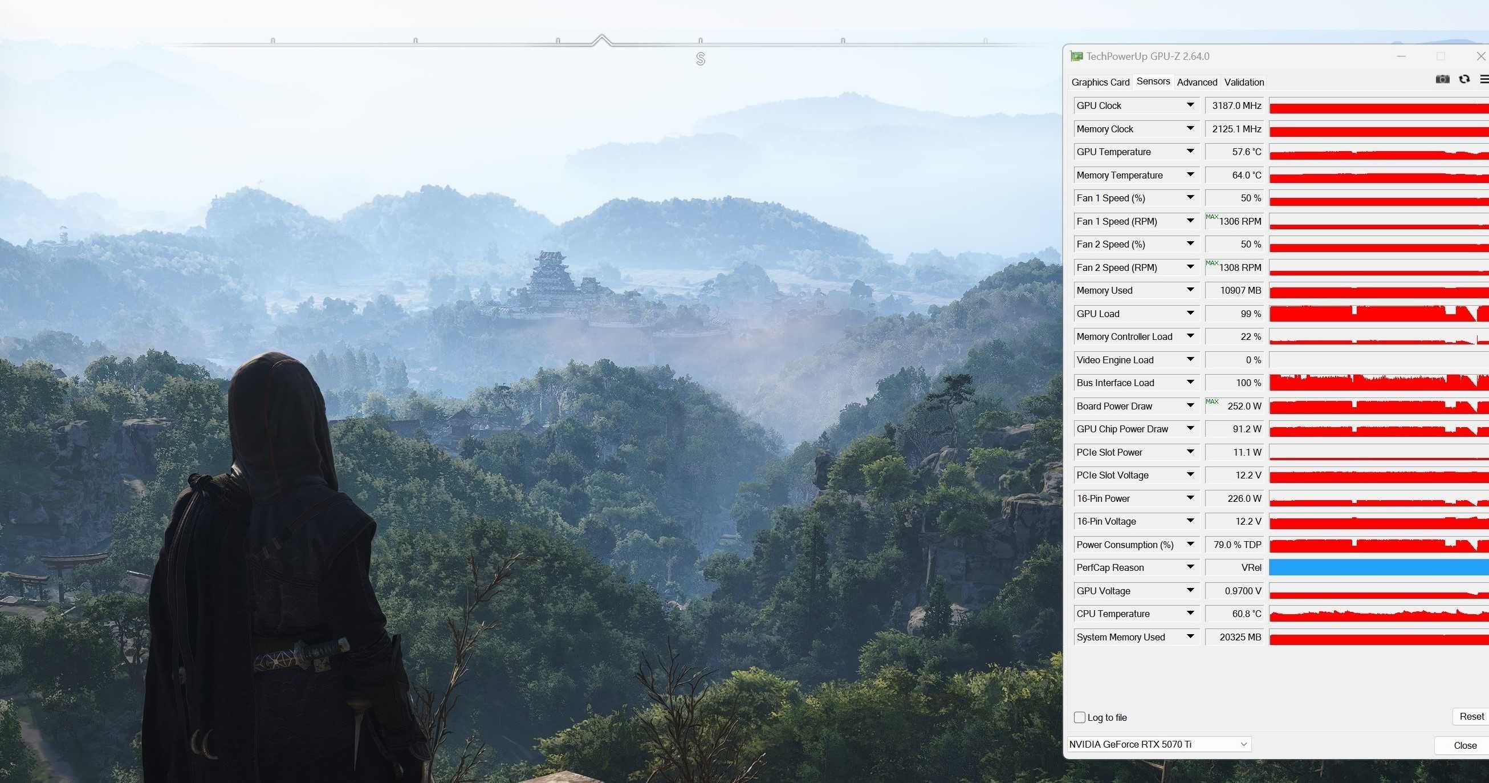Click the CPU Temperature history graph
Viewport: 1489px width, 783px height.
(1378, 614)
